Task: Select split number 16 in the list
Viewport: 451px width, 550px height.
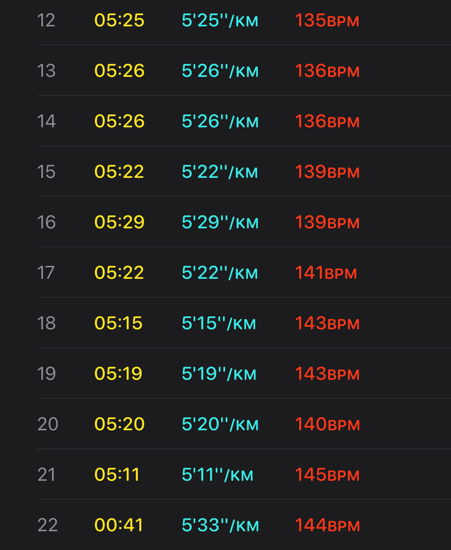Action: pos(46,222)
